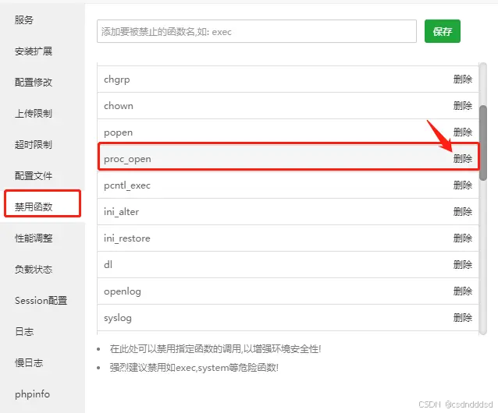
Task: Open the 慢日志 tab
Action: (x=29, y=362)
